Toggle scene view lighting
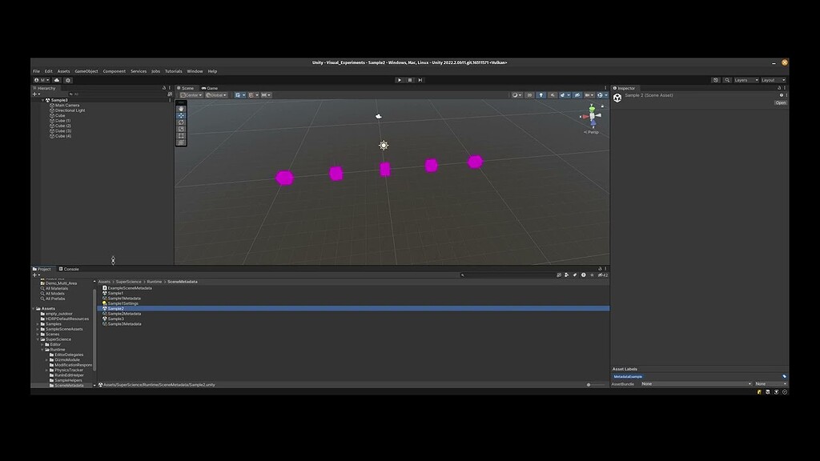This screenshot has height=461, width=820. pos(541,94)
